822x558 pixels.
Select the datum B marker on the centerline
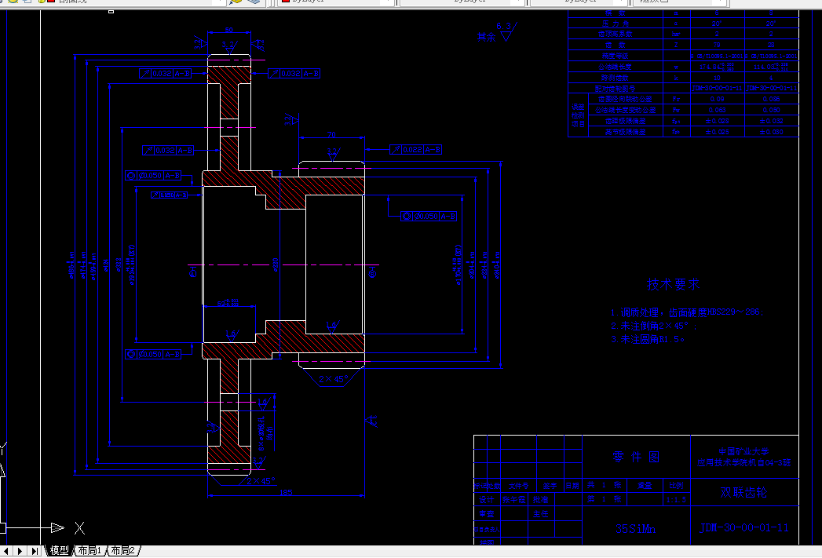click(372, 272)
